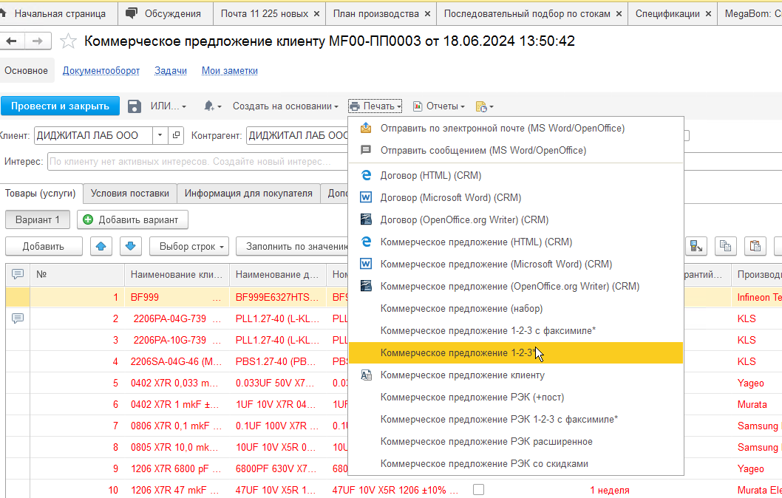Click the save (floppy disk) icon
This screenshot has width=782, height=498.
pos(134,106)
